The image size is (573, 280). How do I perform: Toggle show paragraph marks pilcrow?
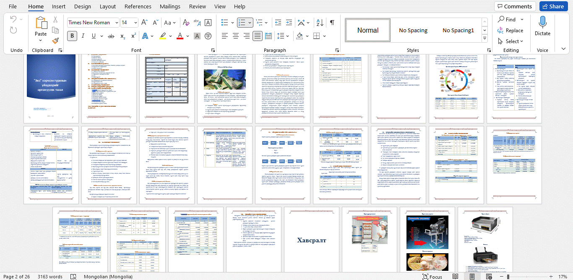[x=332, y=23]
